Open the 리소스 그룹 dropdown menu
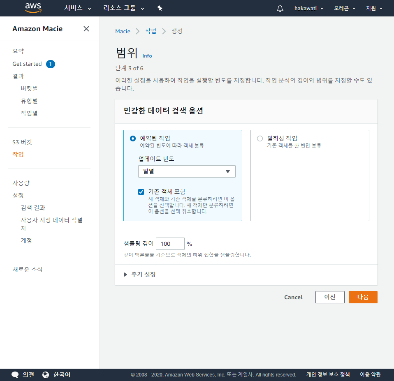The height and width of the screenshot is (381, 394). [x=124, y=8]
